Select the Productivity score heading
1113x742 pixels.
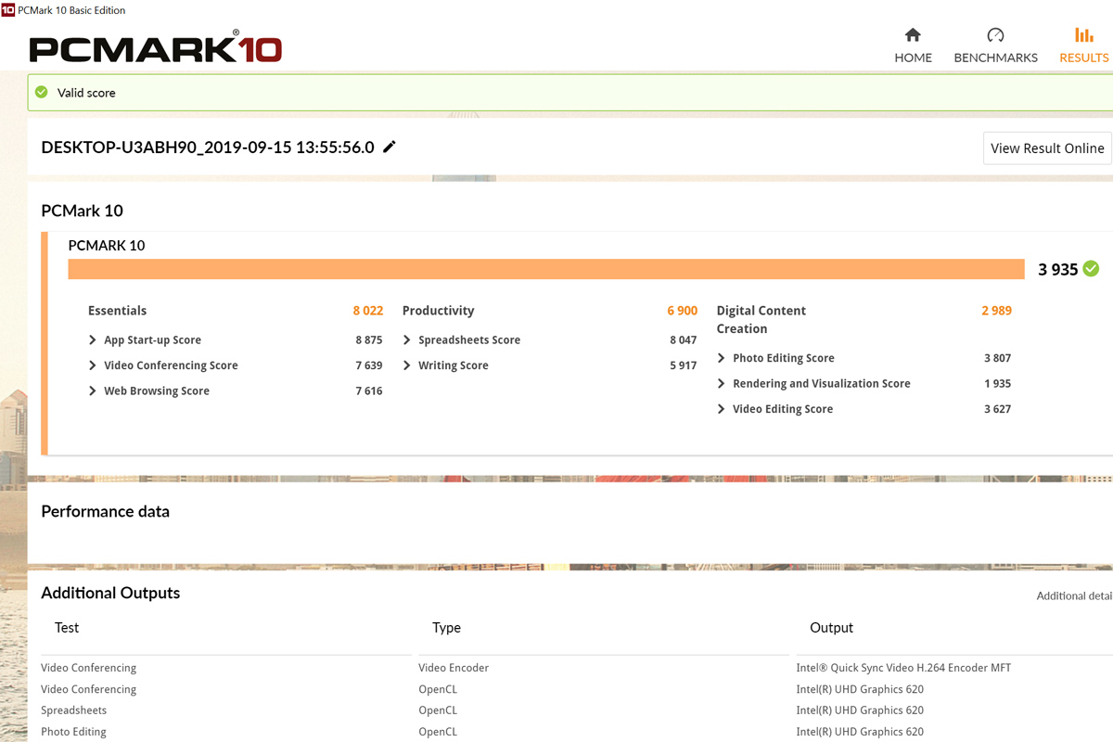pyautogui.click(x=438, y=311)
